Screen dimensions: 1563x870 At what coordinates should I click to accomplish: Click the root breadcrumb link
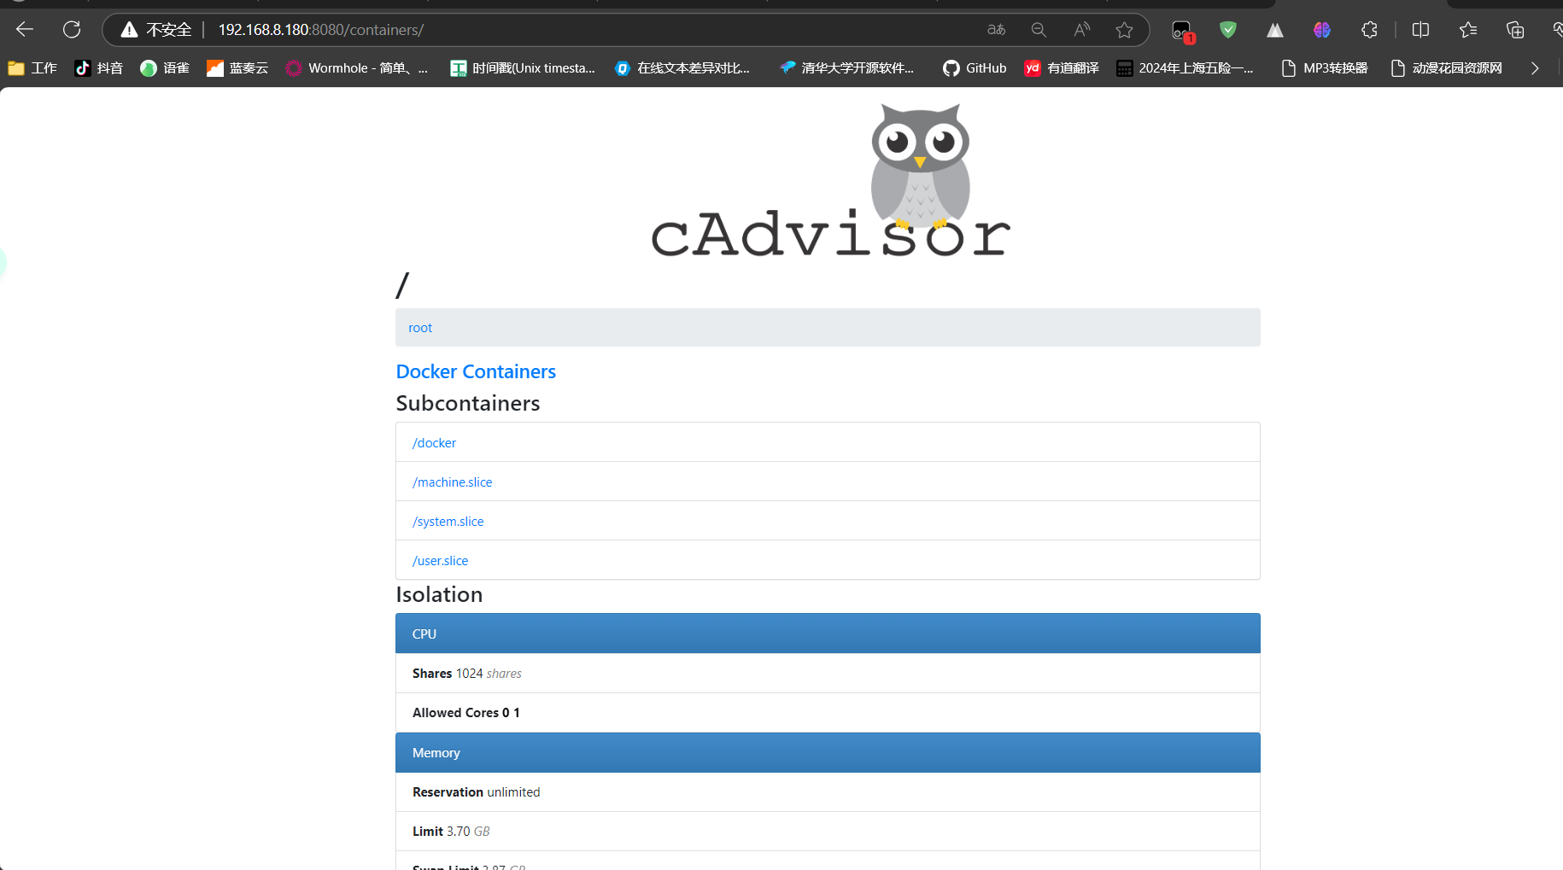(x=420, y=328)
